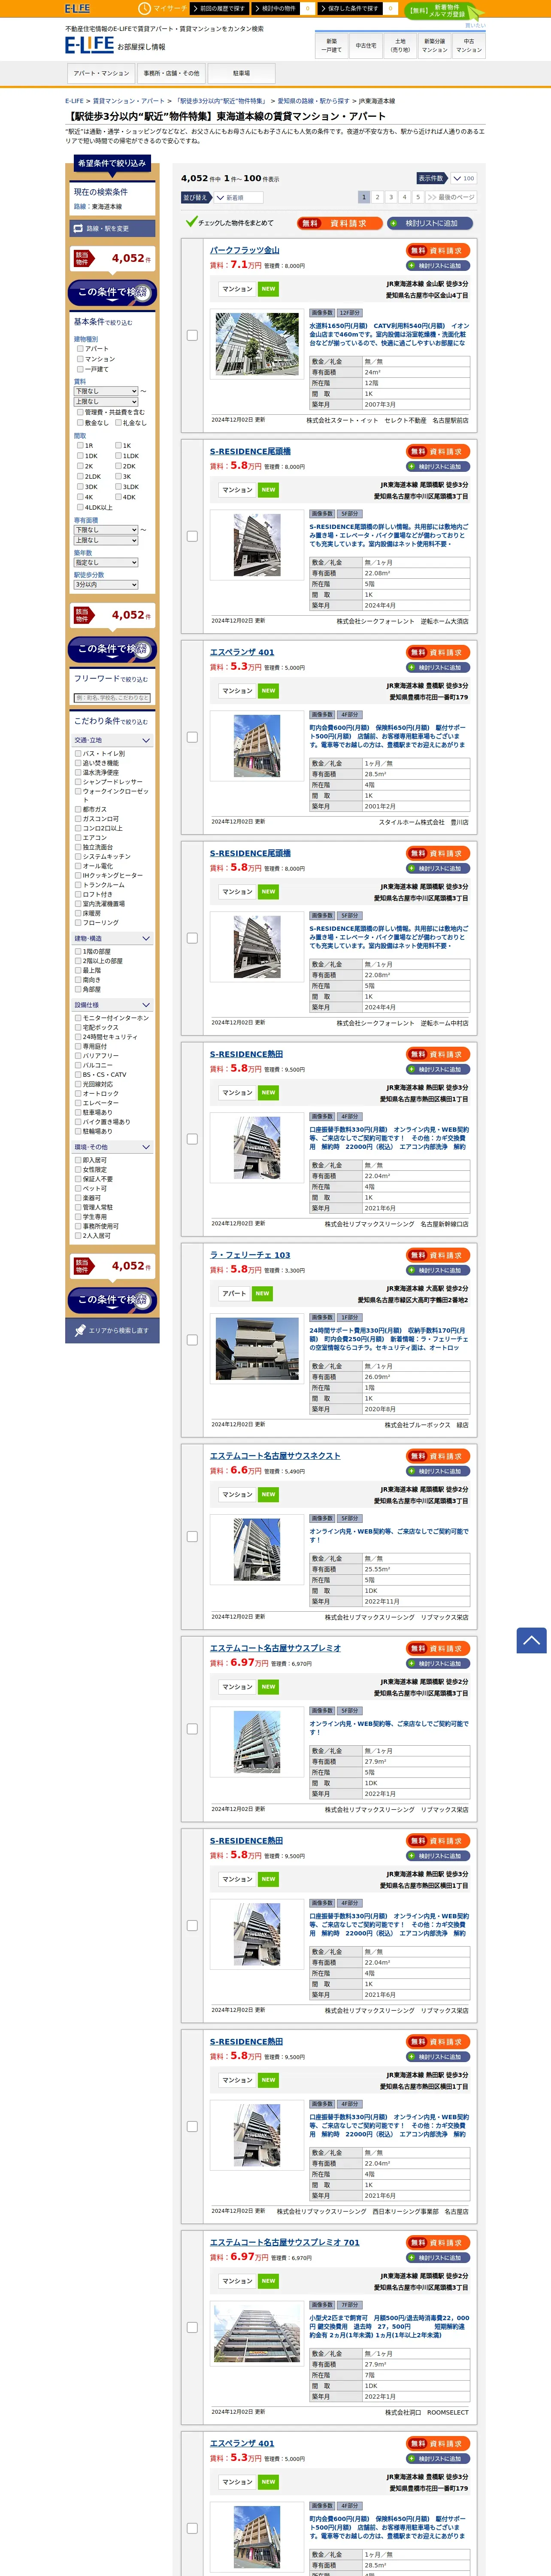
Task: Select the ラ・フェリーチェ 103 listing checkbox
Action: 192,1340
